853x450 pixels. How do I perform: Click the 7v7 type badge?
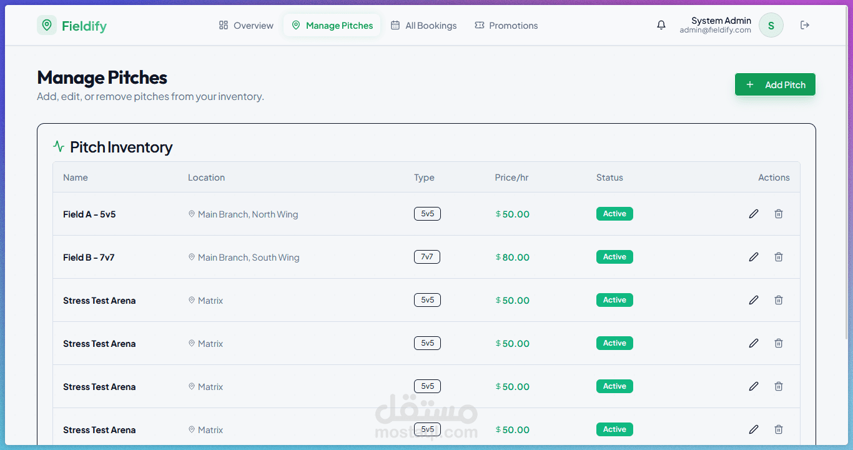427,257
